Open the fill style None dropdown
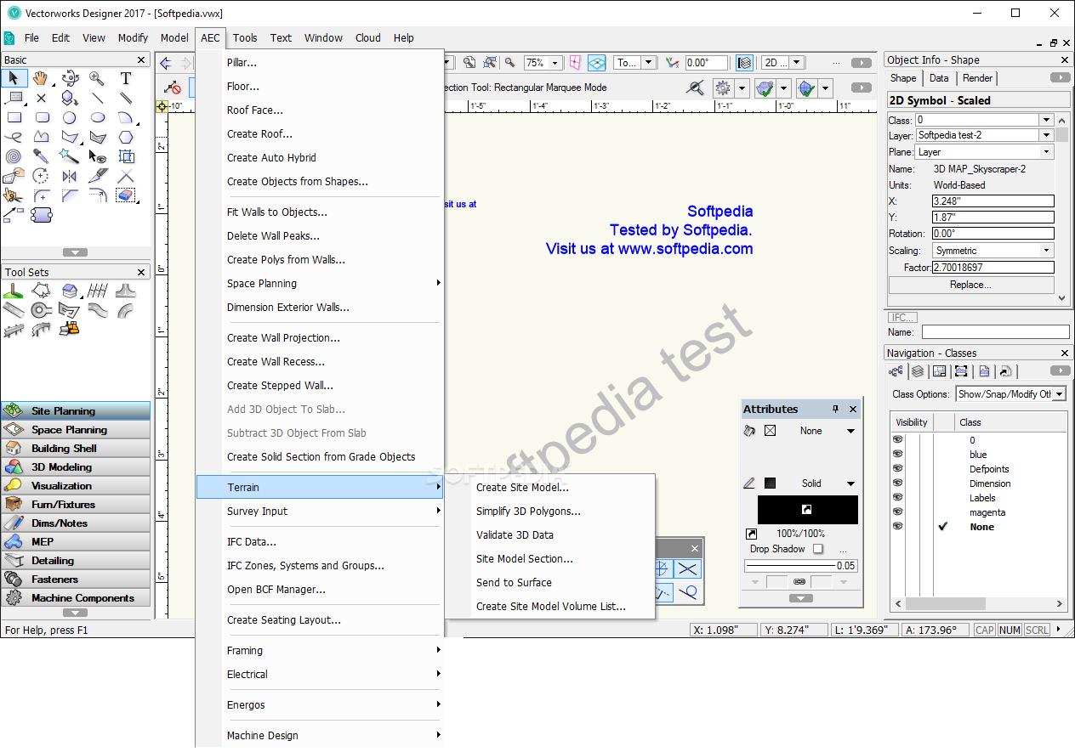Screen dimensions: 1075x752 [x=850, y=431]
